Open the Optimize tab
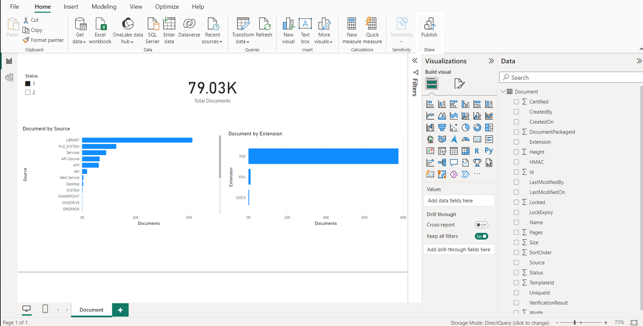The height and width of the screenshot is (326, 643). click(x=167, y=6)
